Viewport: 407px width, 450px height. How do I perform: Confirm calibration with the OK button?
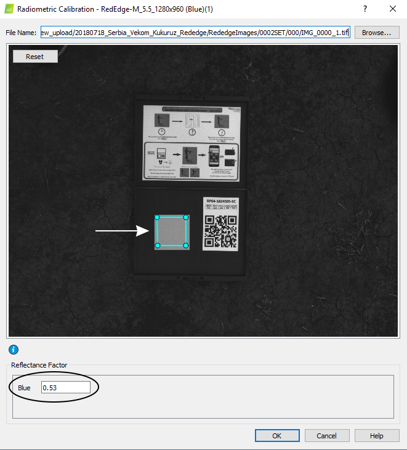point(276,435)
